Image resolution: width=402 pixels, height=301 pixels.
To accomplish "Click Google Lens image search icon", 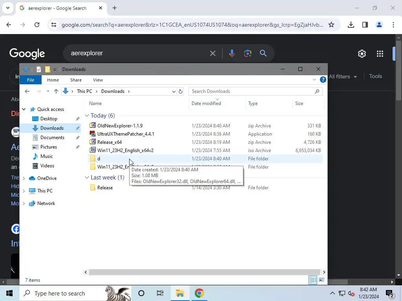I will [x=247, y=53].
